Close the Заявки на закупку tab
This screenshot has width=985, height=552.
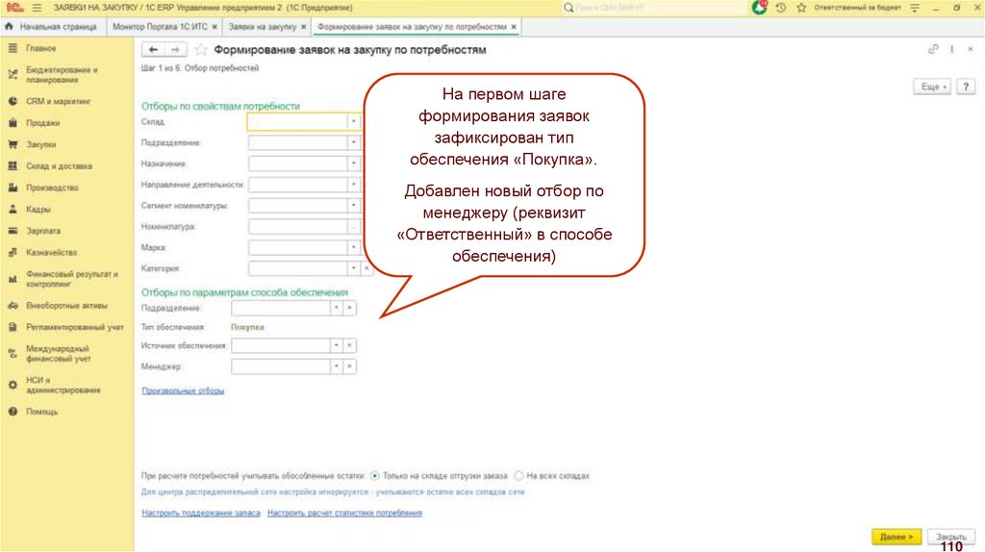point(304,27)
